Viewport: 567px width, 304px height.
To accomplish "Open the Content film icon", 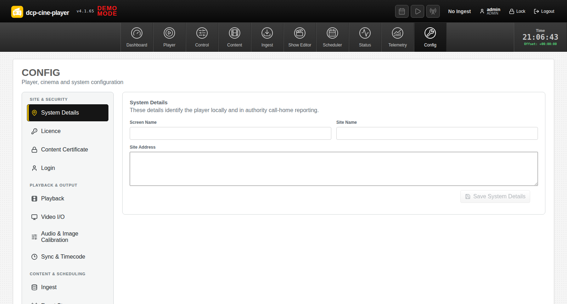I will point(235,33).
